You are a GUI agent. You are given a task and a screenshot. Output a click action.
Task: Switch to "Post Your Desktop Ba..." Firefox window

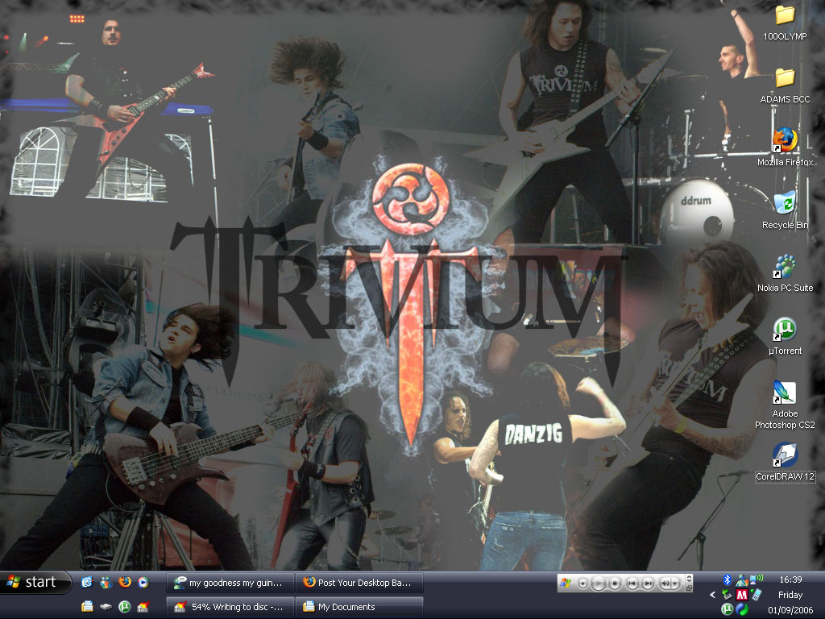click(359, 583)
